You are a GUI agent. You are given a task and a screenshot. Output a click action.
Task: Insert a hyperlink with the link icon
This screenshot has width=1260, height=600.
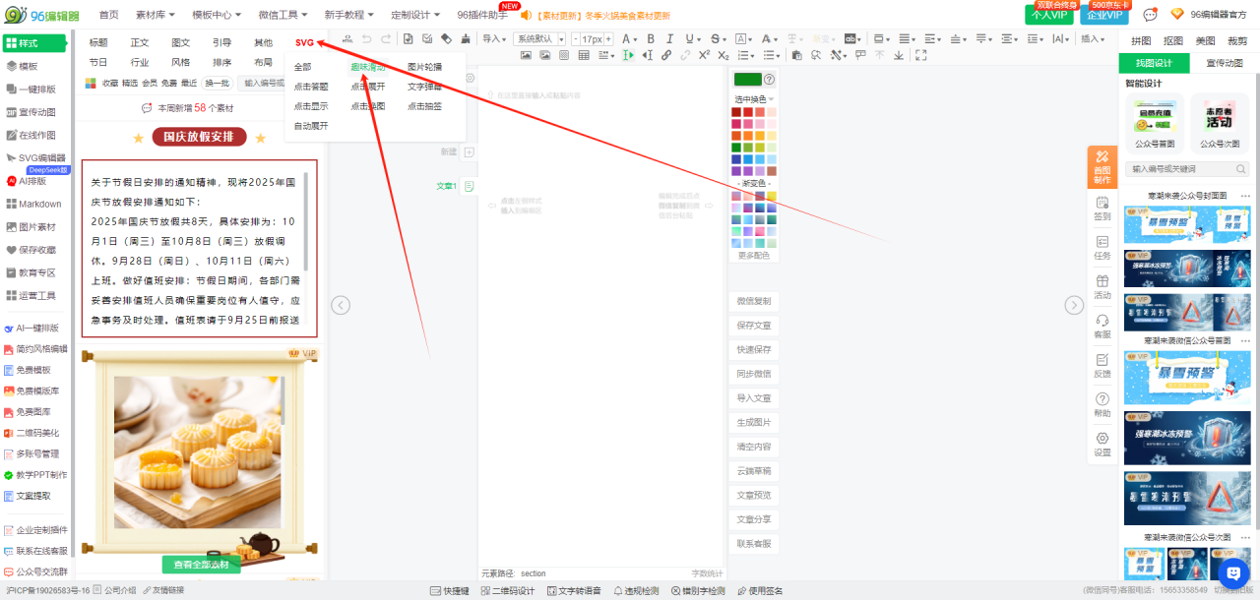pos(667,55)
